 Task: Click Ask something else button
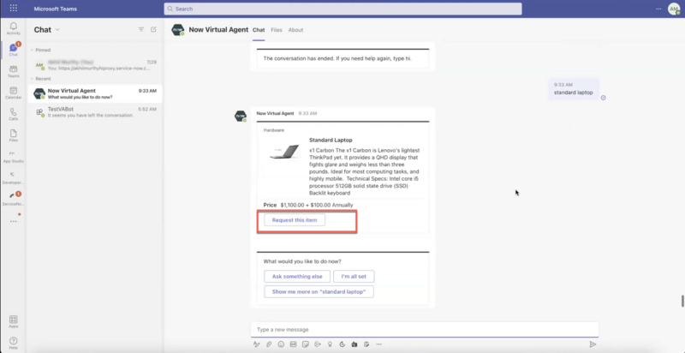coord(297,277)
